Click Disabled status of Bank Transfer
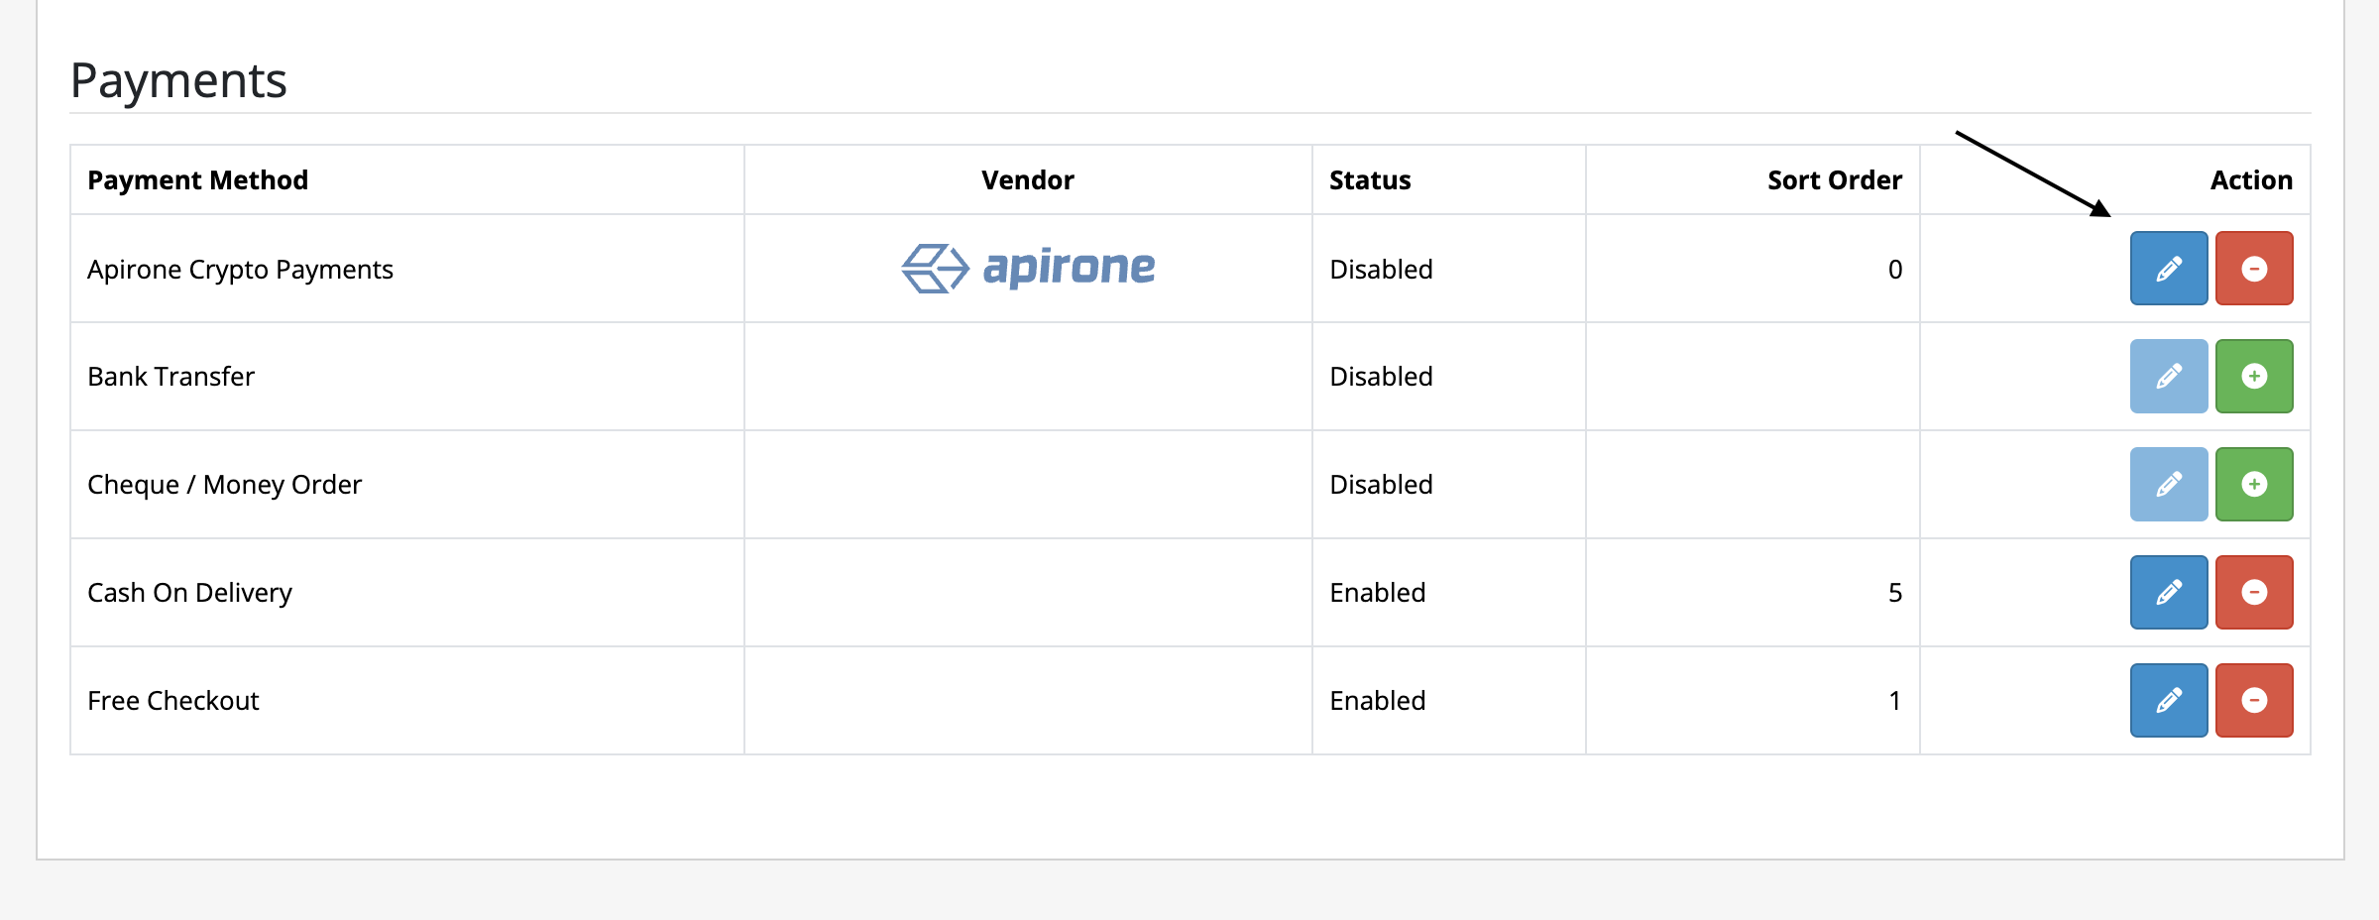 coord(1381,377)
